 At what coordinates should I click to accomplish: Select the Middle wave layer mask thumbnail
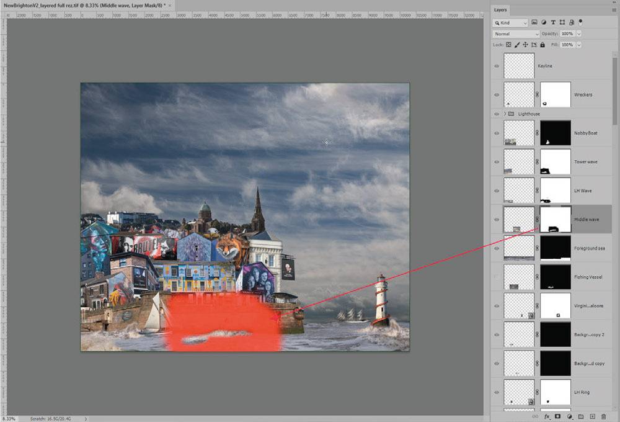555,219
